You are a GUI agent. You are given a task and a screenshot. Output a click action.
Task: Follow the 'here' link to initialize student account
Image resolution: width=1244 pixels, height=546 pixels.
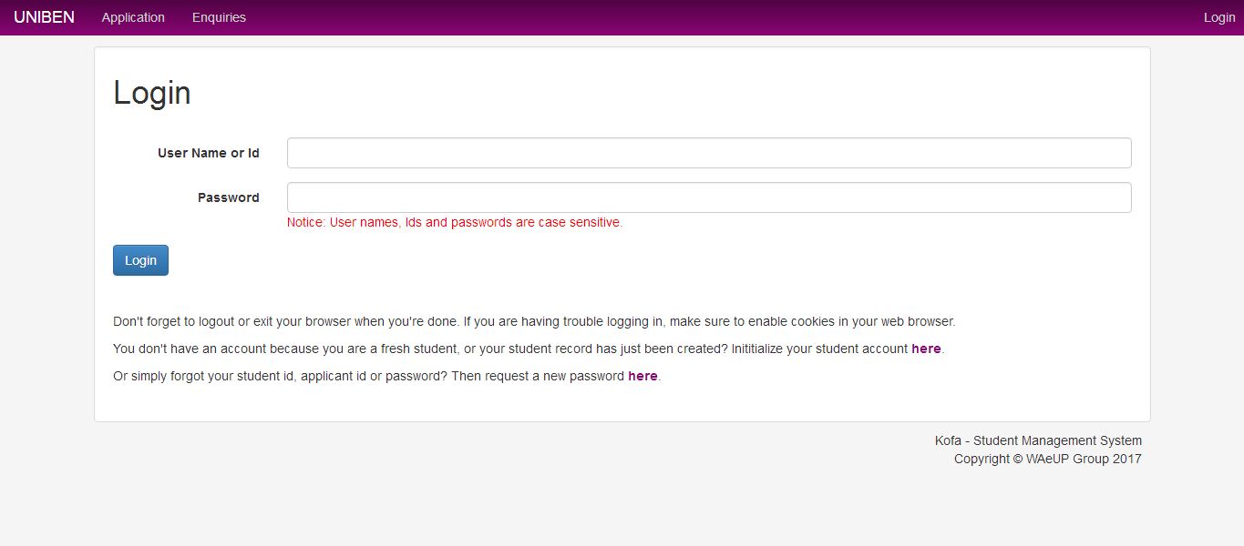[925, 349]
